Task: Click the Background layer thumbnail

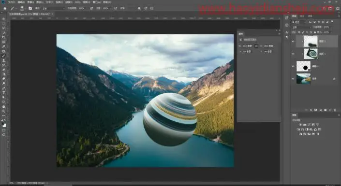Action: click(x=303, y=79)
